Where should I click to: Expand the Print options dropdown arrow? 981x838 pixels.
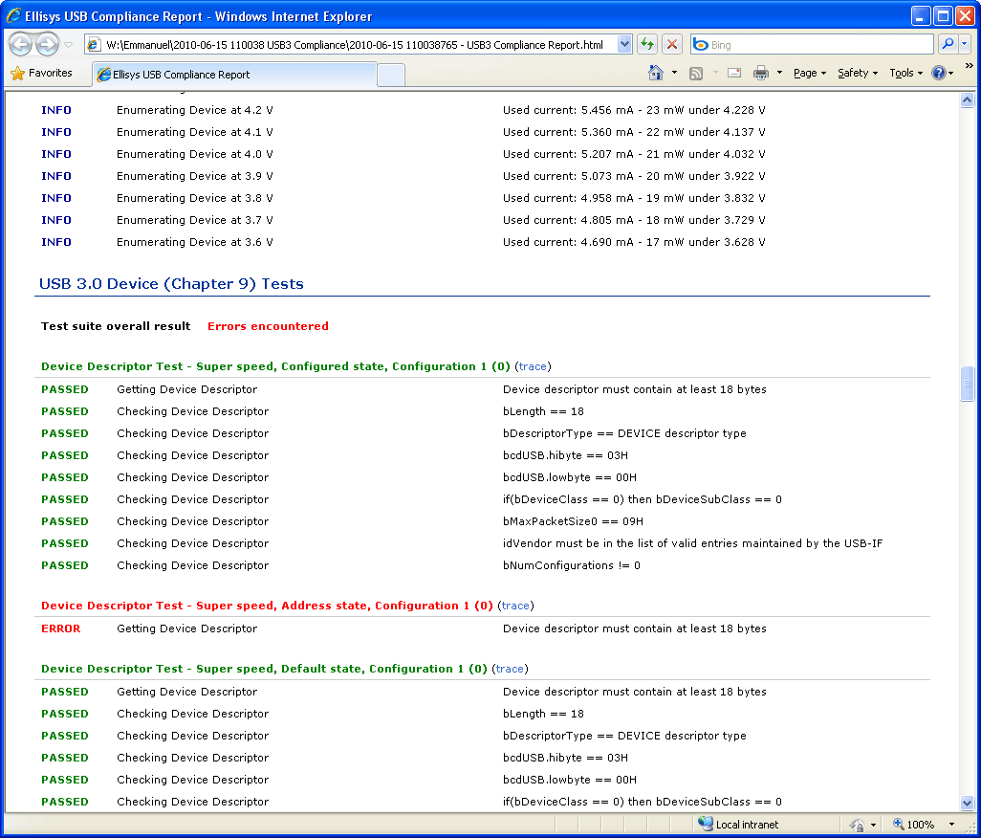[x=779, y=73]
